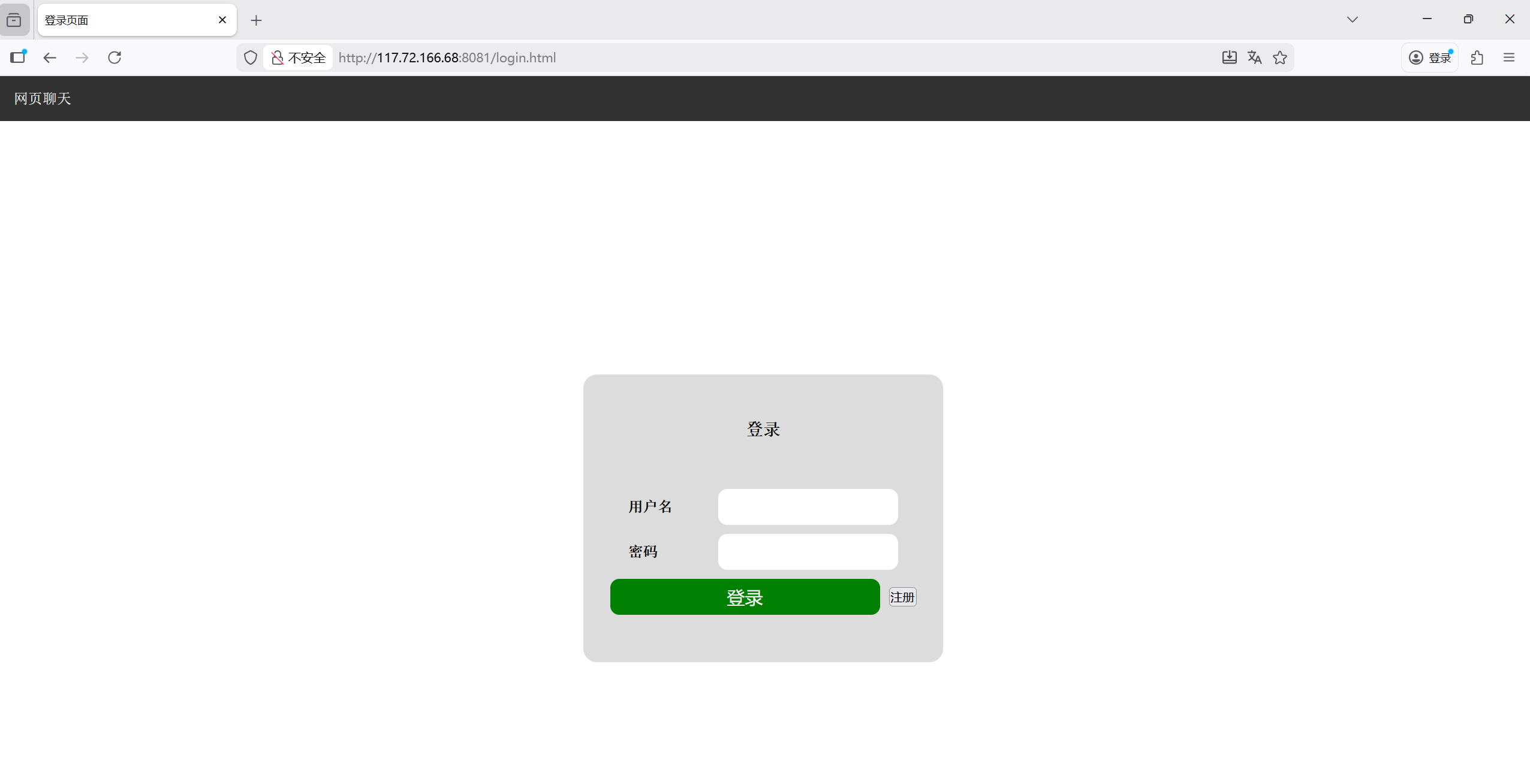Screen dimensions: 1530x779
Task: Click the install/save page icon in the address bar
Action: pyautogui.click(x=1229, y=58)
